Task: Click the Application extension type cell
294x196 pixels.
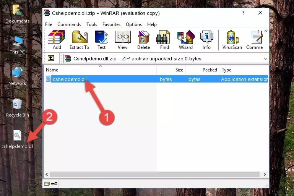Action: [x=244, y=79]
